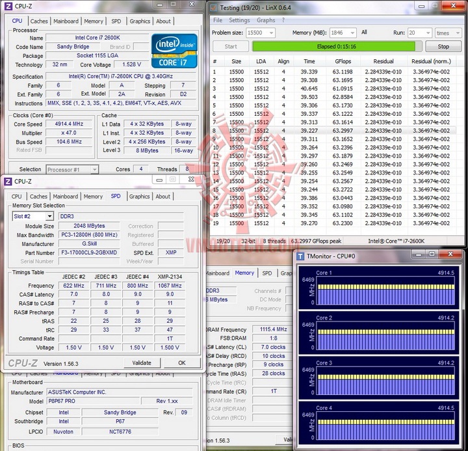Open the File menu in LinX
Screen dimensions: 468x451
pos(218,20)
